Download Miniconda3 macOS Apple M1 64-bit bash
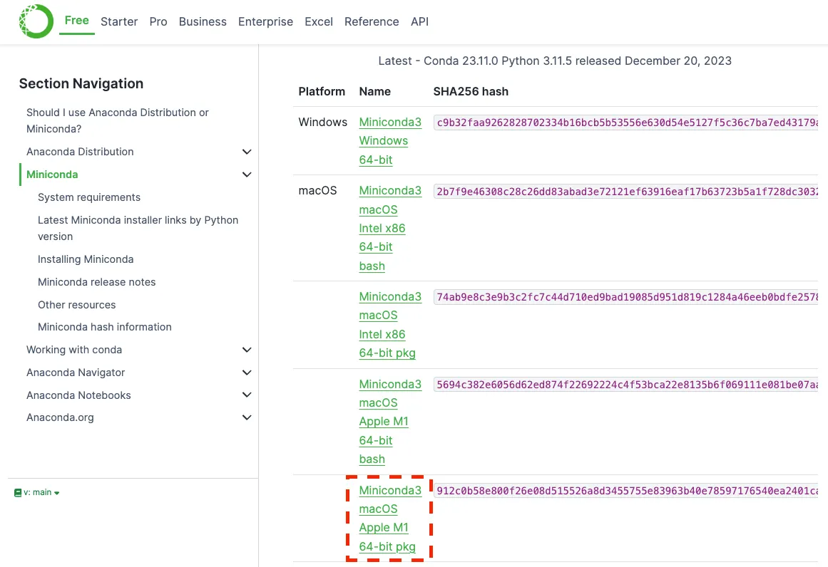This screenshot has width=828, height=567. tap(390, 422)
